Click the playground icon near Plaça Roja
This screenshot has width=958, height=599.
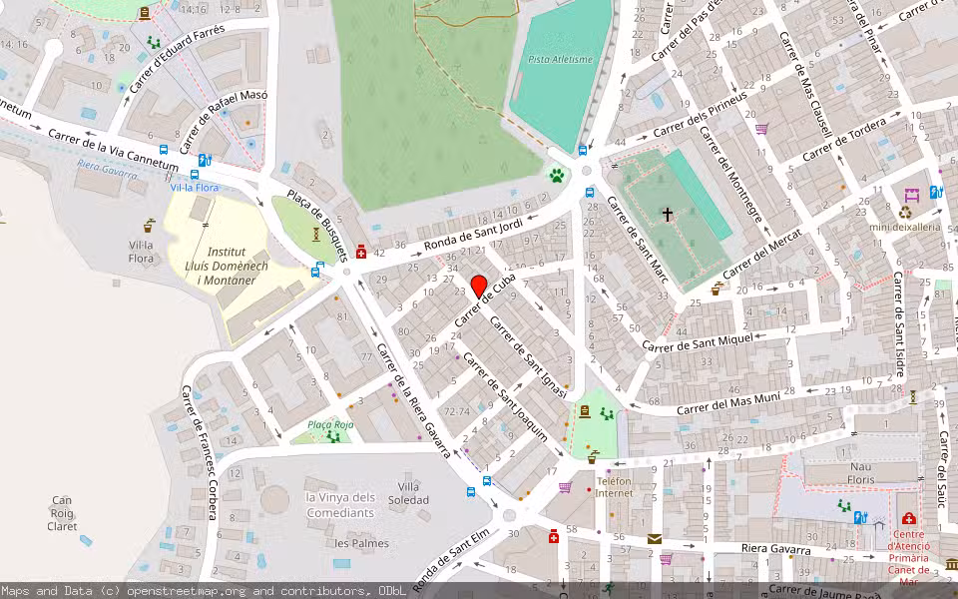pyautogui.click(x=333, y=436)
